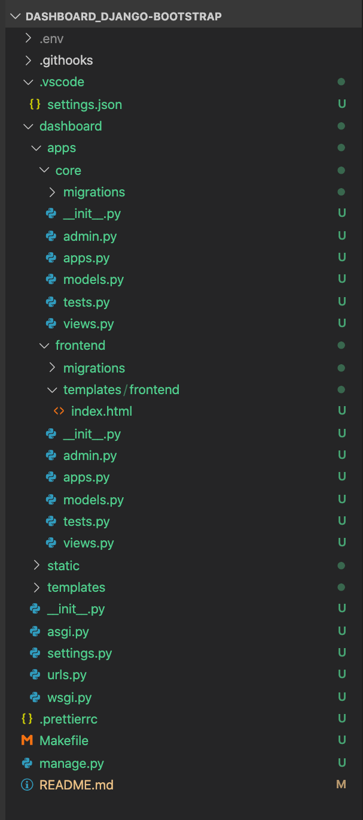Click the Python icon beside manage.py
Viewport: 363px width, 820px height.
tap(27, 763)
